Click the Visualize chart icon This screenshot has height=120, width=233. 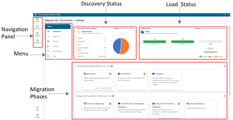tap(153, 74)
